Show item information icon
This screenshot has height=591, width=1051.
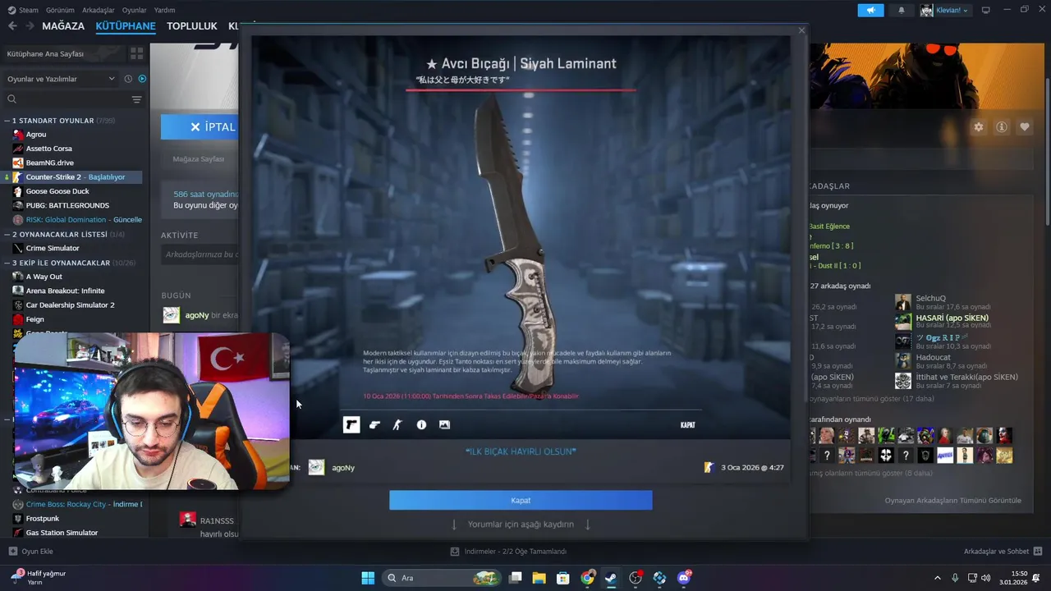click(x=421, y=424)
